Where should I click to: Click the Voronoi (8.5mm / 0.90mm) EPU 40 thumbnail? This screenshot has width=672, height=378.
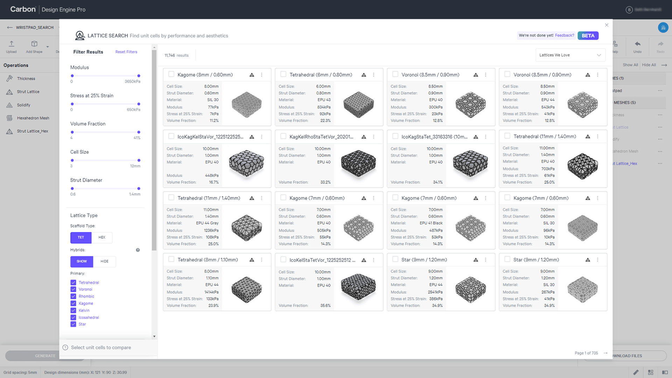470,105
